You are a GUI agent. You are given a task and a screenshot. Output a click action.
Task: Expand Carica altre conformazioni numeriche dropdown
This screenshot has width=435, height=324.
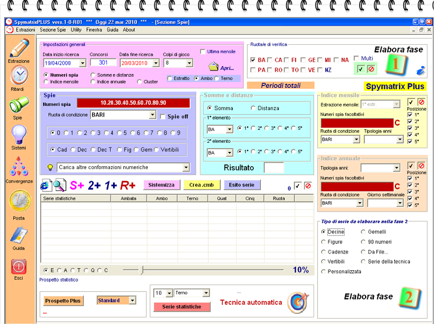(186, 167)
